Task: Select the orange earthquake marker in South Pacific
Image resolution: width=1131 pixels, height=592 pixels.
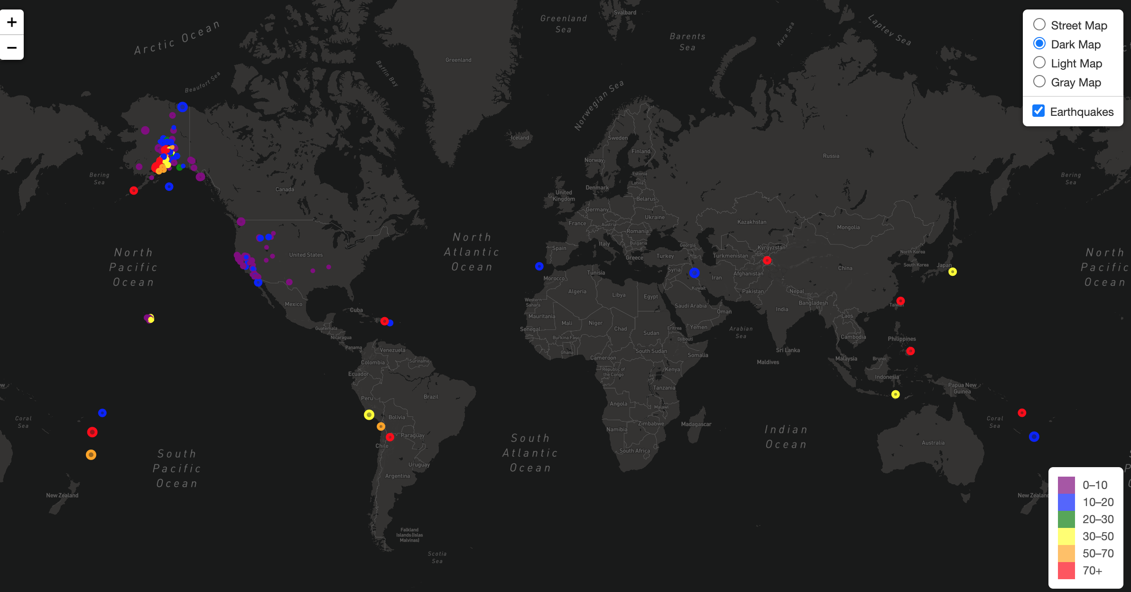Action: point(91,455)
